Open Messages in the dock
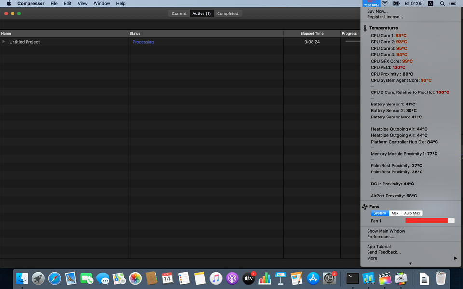 (x=103, y=278)
